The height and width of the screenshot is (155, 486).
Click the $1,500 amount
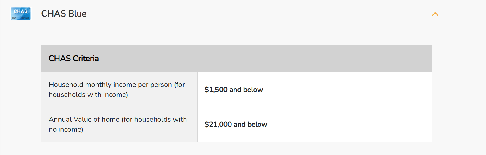tap(216, 90)
